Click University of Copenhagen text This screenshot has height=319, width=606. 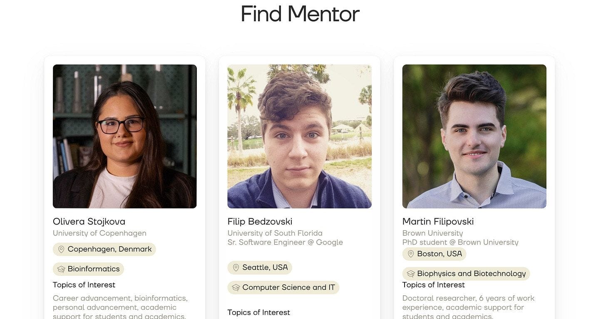point(99,233)
